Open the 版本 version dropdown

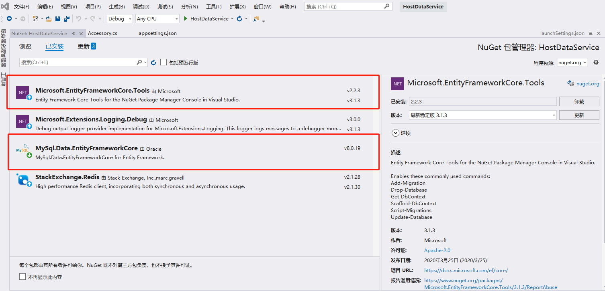[x=482, y=115]
